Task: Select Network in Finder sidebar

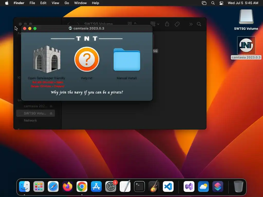Action: click(x=30, y=121)
